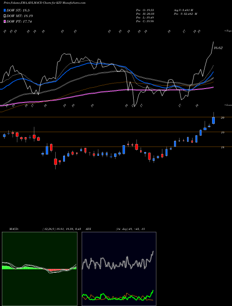Click the magenta DOW PT legend swatch
The image size is (232, 306).
coord(5,21)
